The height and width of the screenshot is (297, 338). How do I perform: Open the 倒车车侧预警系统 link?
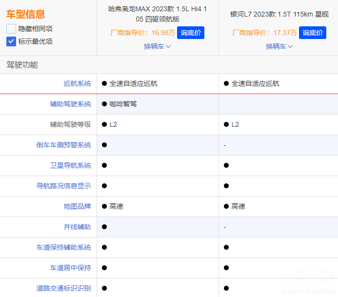63,145
